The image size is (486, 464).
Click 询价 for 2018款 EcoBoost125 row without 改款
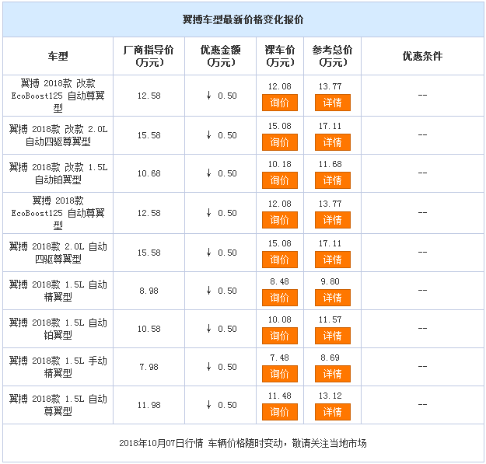pyautogui.click(x=280, y=220)
